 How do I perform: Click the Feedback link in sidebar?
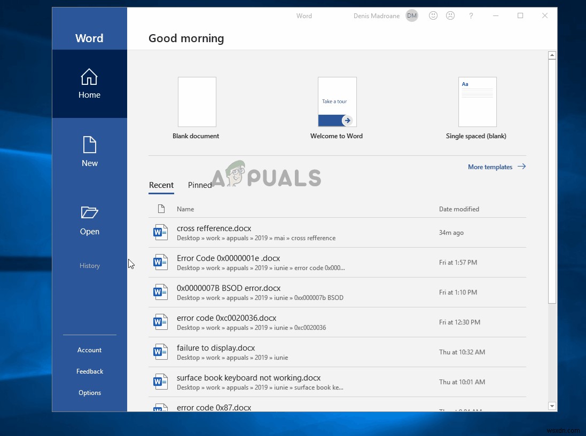point(89,371)
